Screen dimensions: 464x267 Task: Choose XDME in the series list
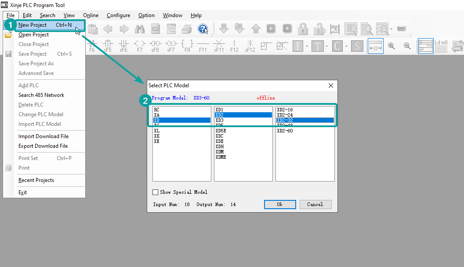[221, 157]
